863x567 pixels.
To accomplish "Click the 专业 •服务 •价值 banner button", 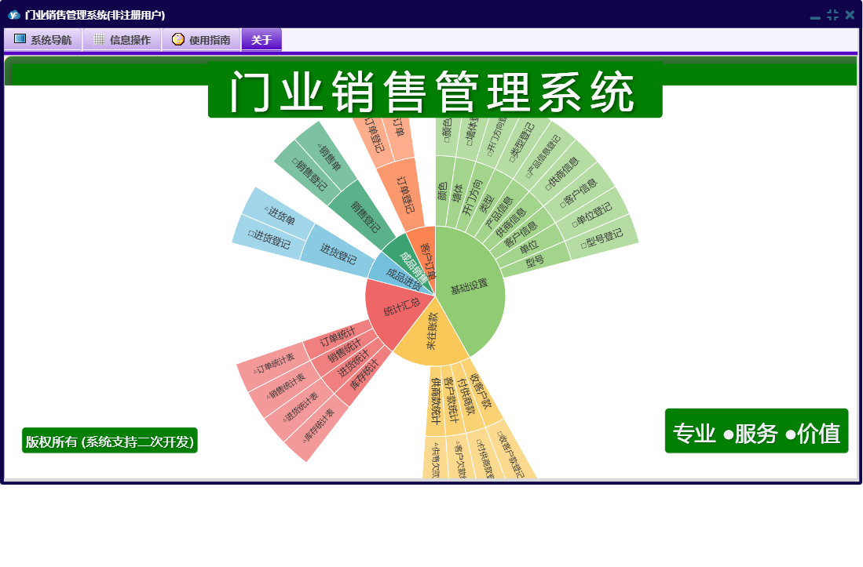I will [x=756, y=431].
